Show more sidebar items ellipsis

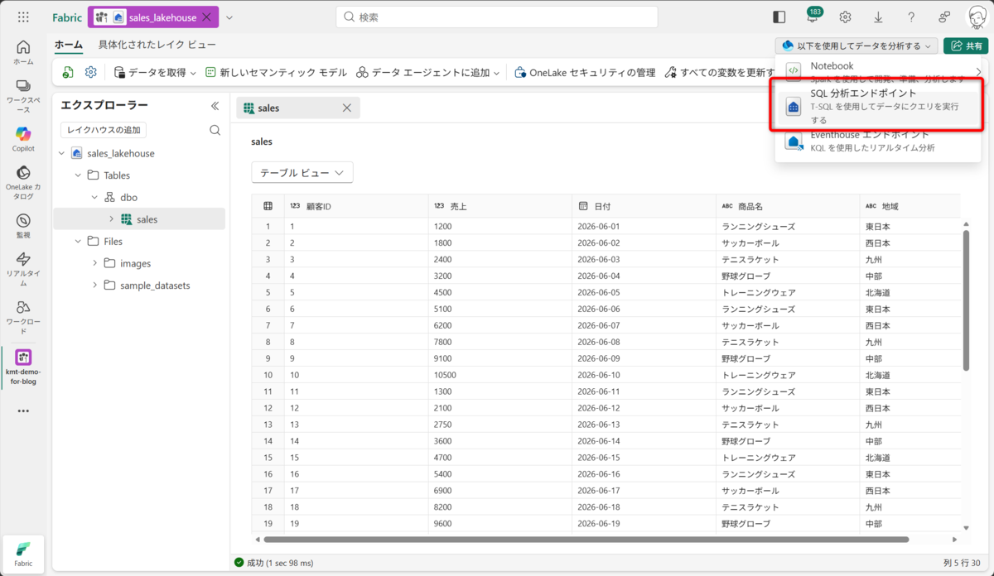[23, 410]
